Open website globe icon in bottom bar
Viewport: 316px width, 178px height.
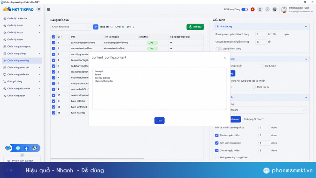(x=34, y=148)
